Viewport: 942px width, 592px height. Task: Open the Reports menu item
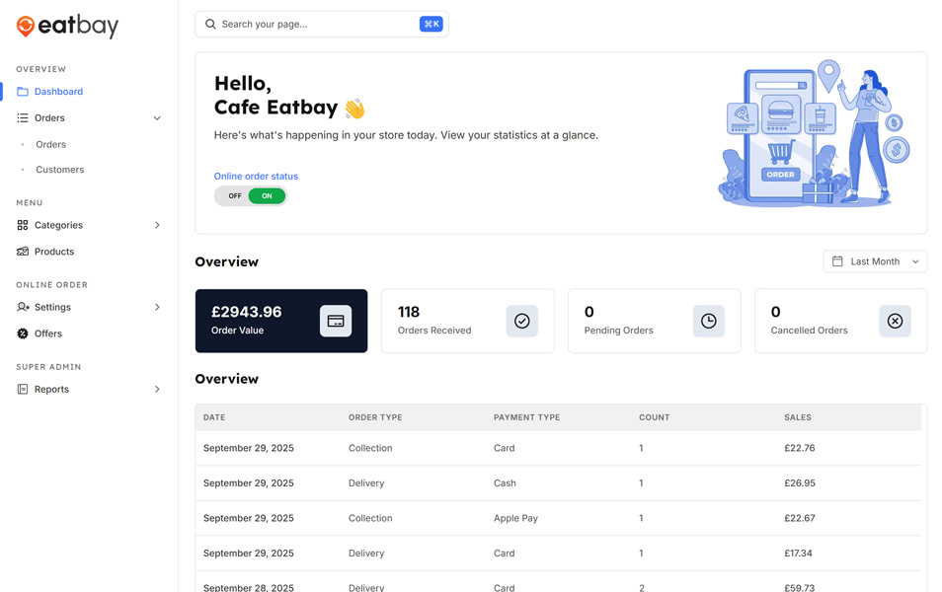51,389
